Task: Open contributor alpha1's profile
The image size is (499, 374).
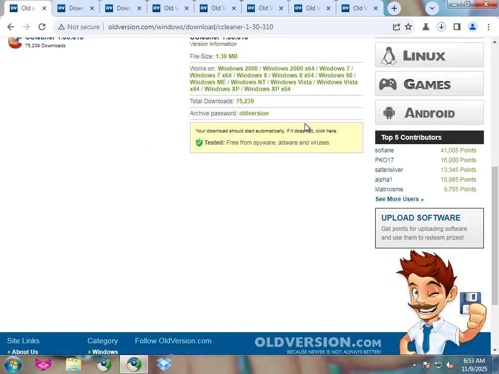Action: 384,180
